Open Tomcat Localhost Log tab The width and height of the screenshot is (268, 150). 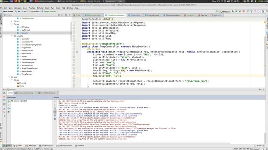(x=25, y=93)
